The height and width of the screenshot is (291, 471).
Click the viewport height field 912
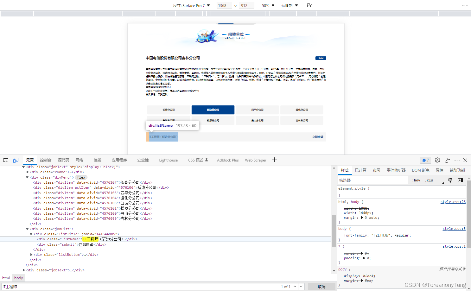click(x=246, y=5)
